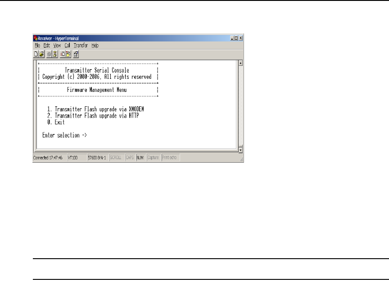Viewport: 389px width, 283px height.
Task: Click the New connection toolbar icon
Action: click(36, 54)
